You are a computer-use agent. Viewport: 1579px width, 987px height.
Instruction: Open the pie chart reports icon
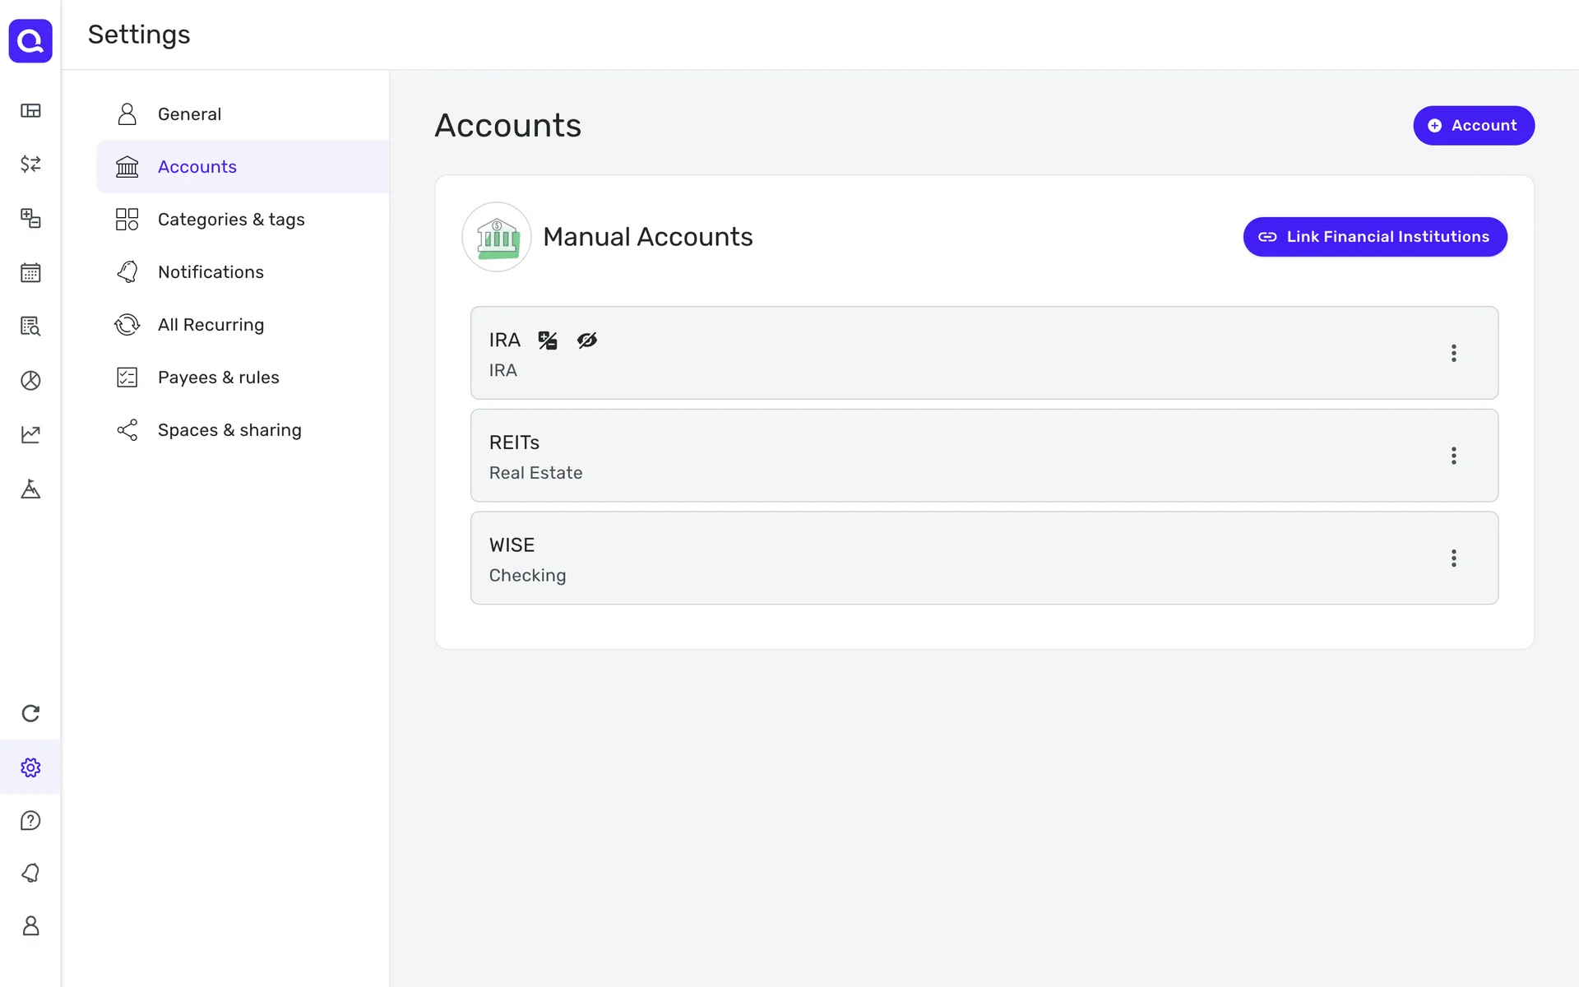(30, 380)
